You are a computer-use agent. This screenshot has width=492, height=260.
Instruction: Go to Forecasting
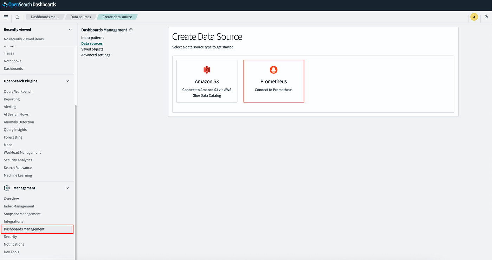click(x=13, y=137)
